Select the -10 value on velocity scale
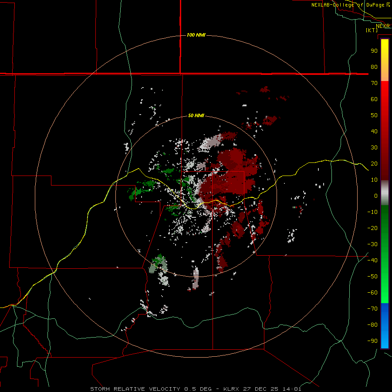392x392 pixels. tap(373, 212)
